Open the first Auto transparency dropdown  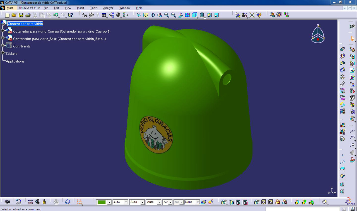(x=126, y=202)
